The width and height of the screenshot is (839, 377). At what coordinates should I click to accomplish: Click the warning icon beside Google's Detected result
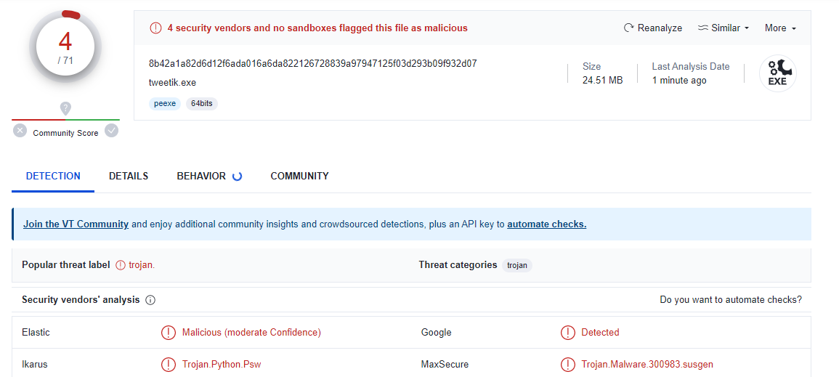click(568, 333)
